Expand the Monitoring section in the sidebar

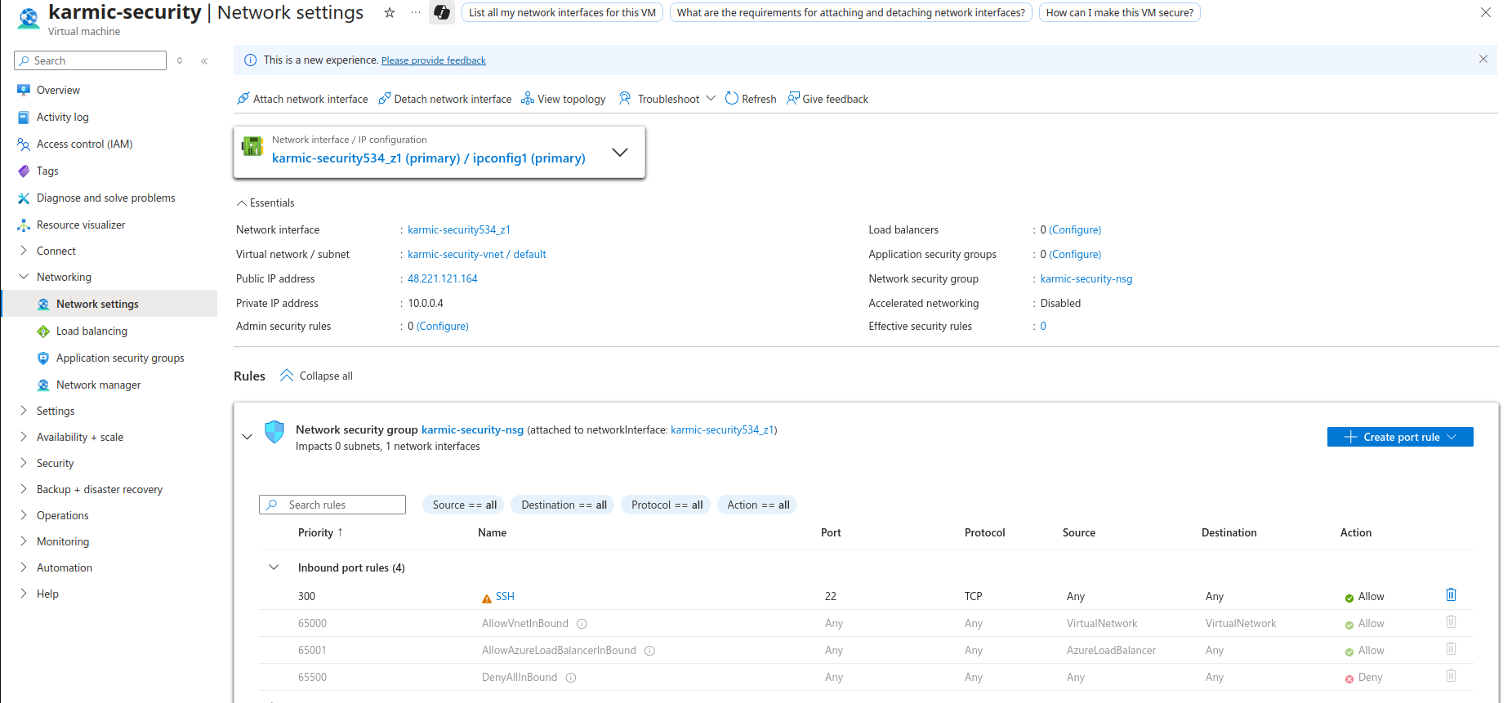24,541
